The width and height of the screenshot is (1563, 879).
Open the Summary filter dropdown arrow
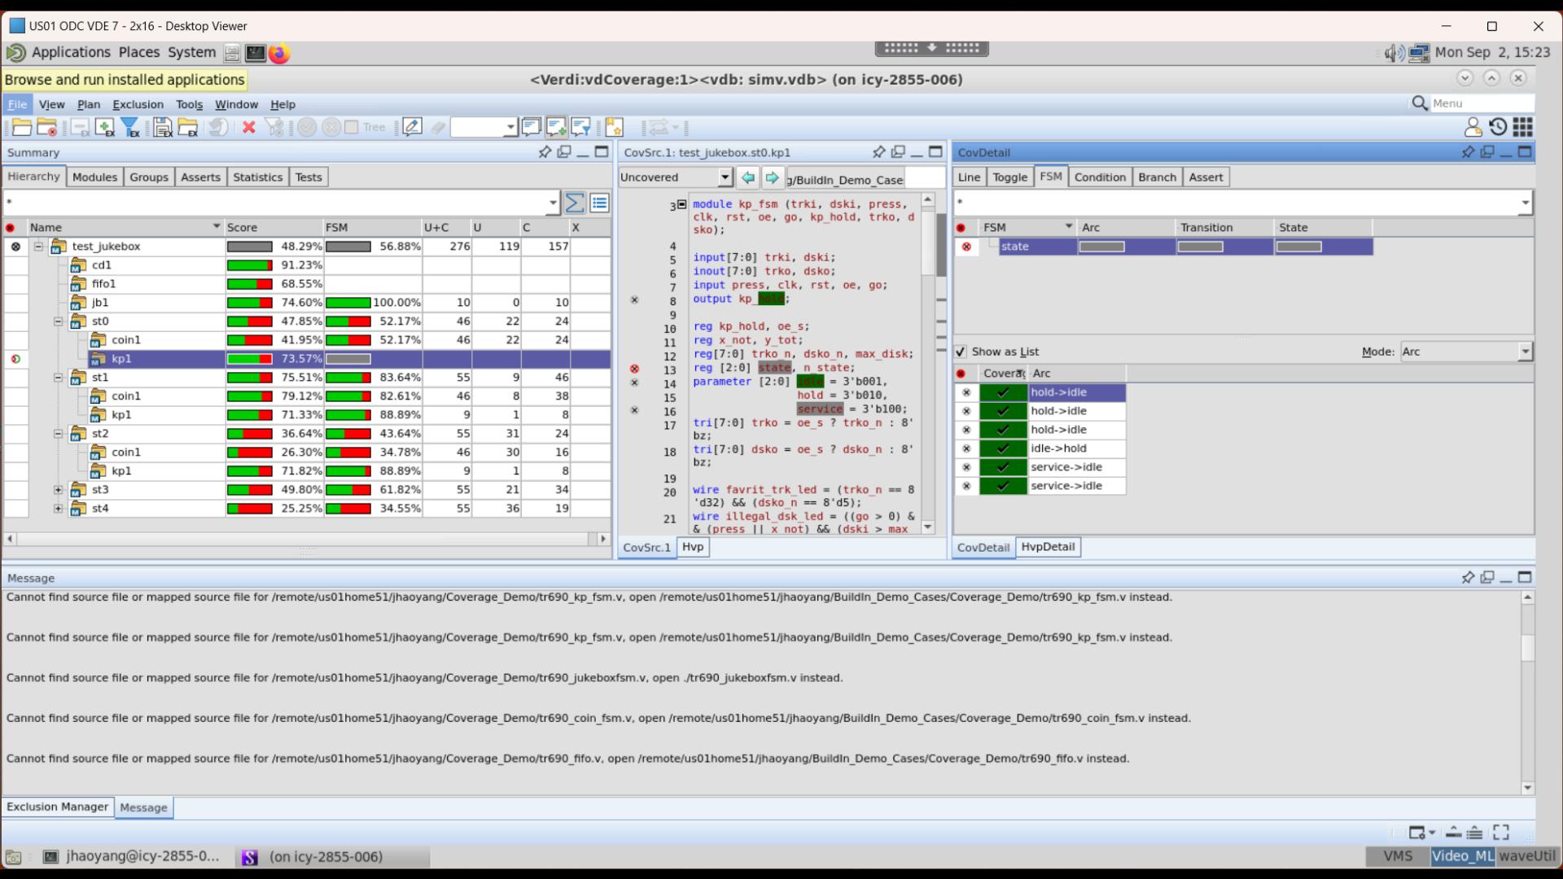[x=553, y=203]
